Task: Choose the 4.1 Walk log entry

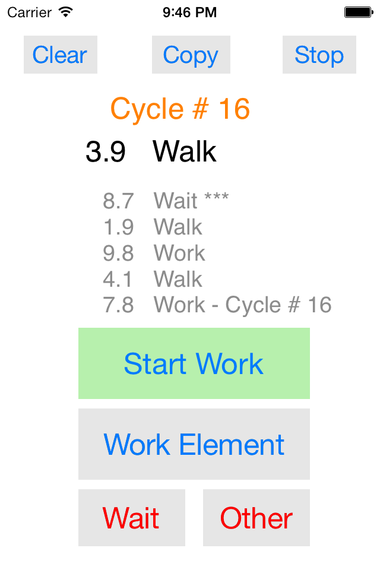Action: [x=153, y=279]
